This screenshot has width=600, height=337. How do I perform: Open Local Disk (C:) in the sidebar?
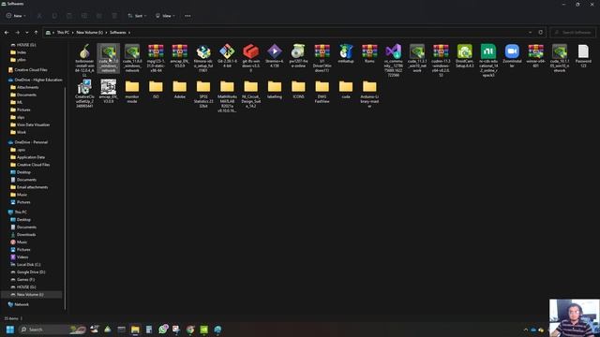[x=28, y=264]
